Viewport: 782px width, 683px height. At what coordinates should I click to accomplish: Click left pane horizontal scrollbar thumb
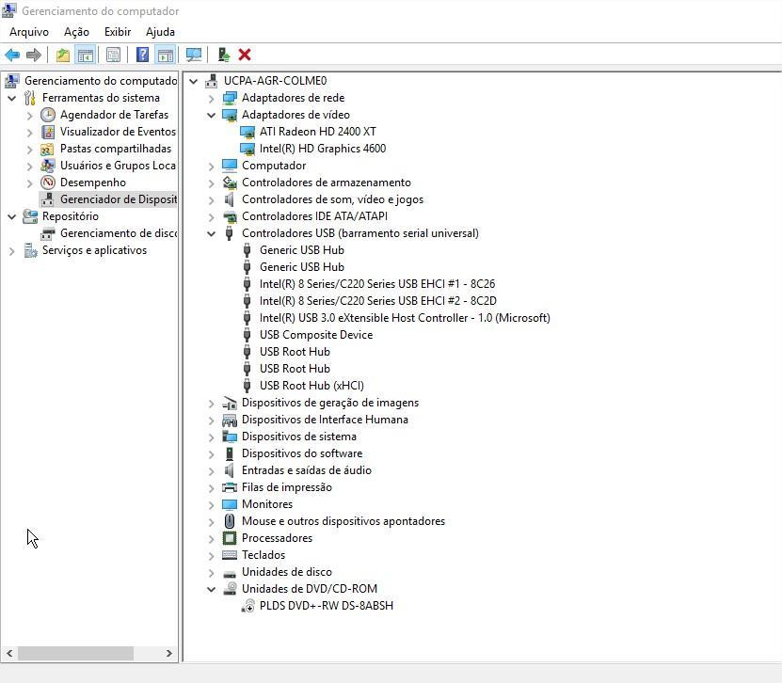click(76, 653)
